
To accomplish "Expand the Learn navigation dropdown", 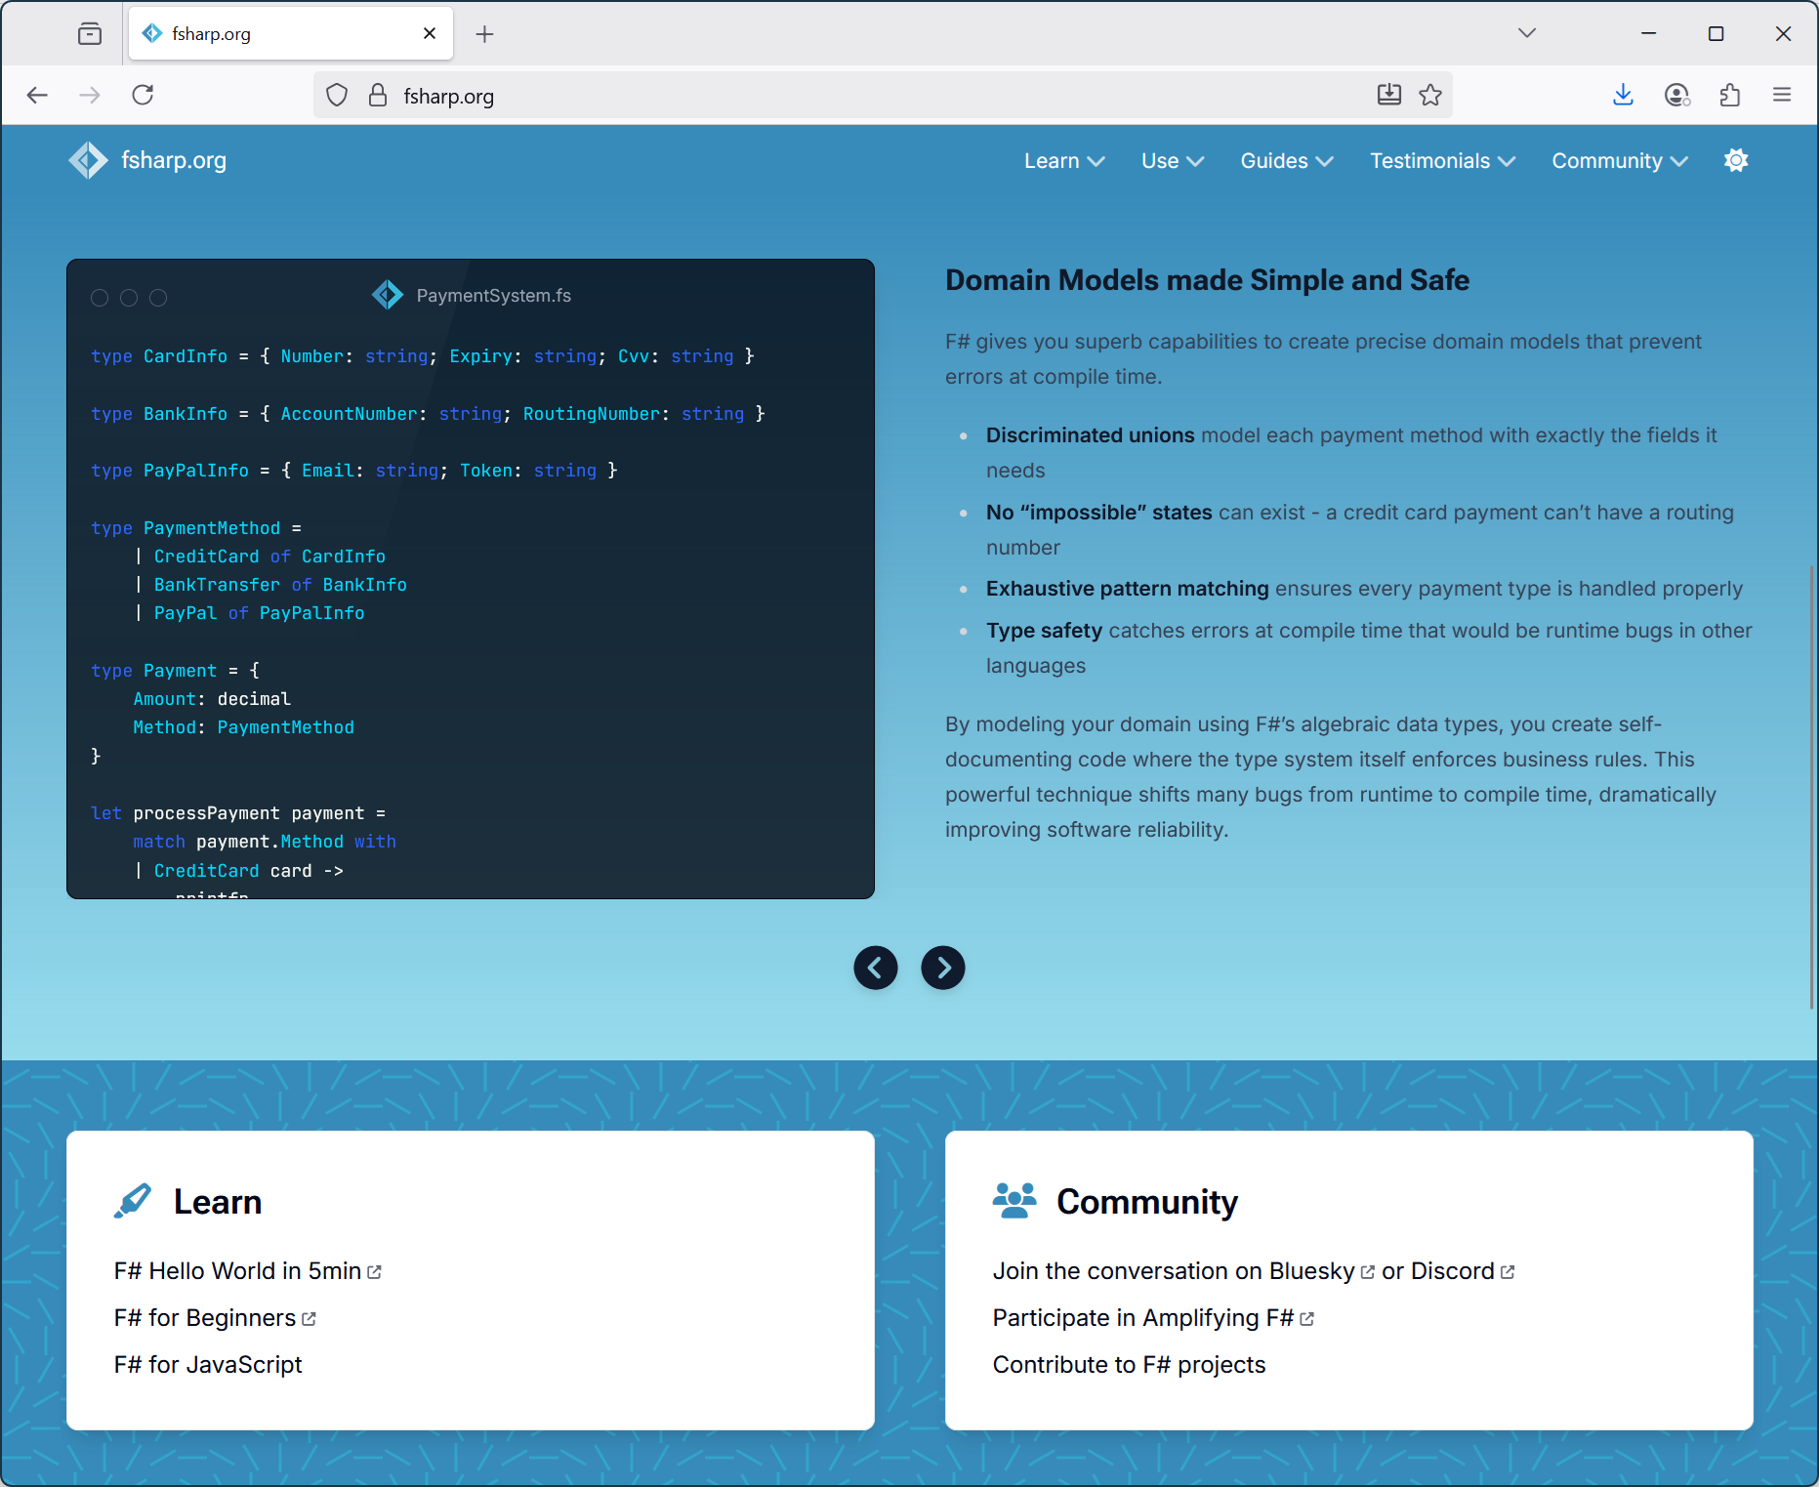I will click(1063, 161).
